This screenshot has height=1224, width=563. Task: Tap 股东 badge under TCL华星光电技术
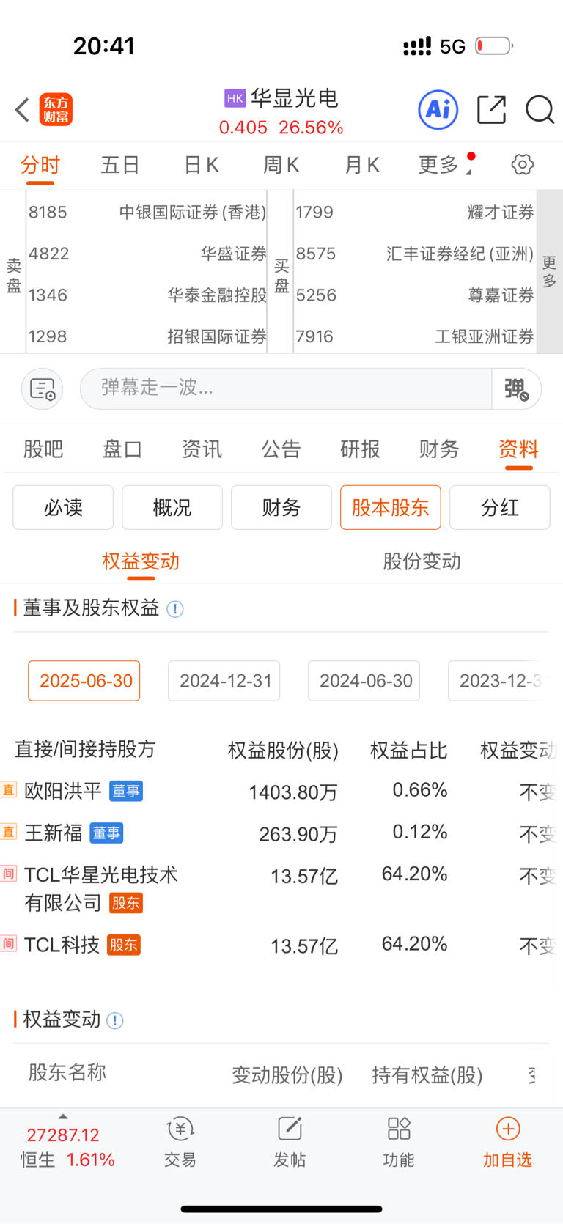[x=126, y=903]
